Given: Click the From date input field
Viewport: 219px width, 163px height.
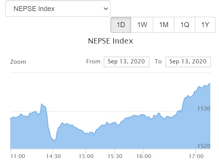Looking at the screenshot, I should point(127,62).
